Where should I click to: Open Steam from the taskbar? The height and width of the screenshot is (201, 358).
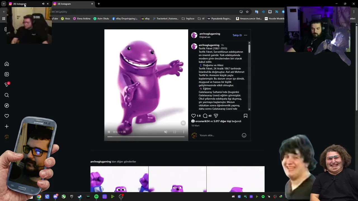(80, 197)
